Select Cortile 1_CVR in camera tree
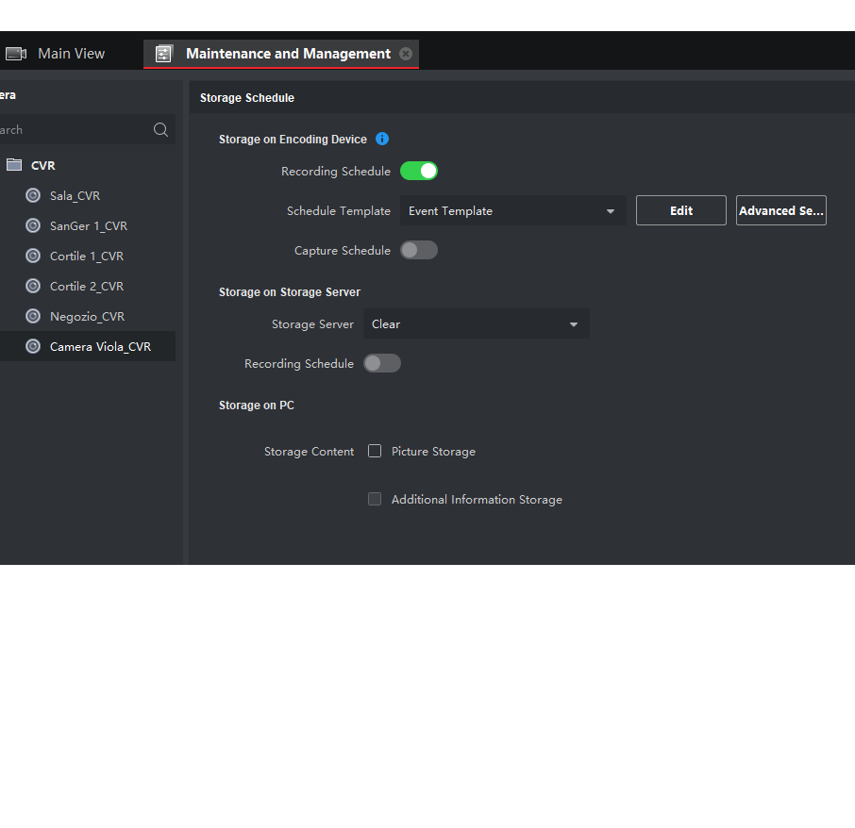 click(87, 257)
